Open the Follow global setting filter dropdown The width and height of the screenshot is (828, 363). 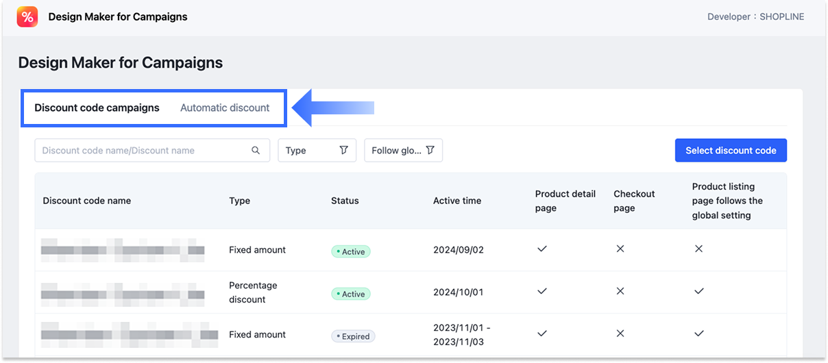pos(403,151)
